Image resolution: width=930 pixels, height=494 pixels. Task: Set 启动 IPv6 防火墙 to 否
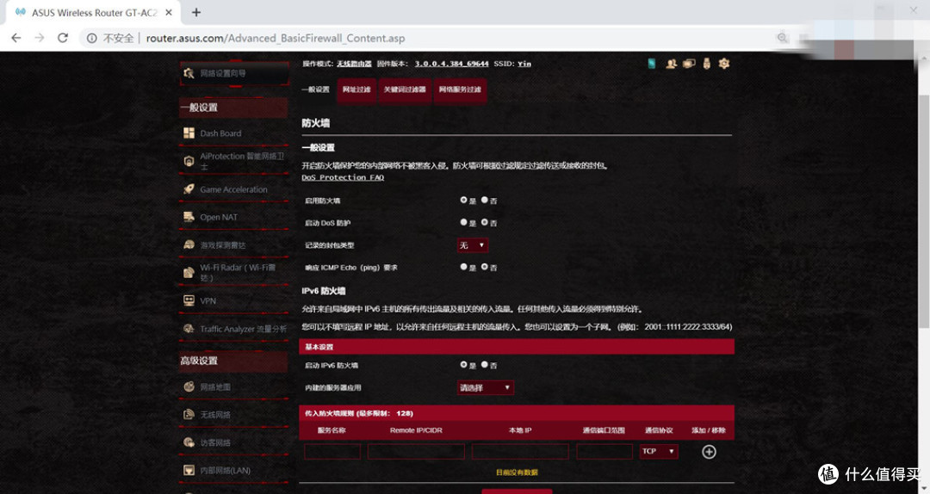[485, 365]
